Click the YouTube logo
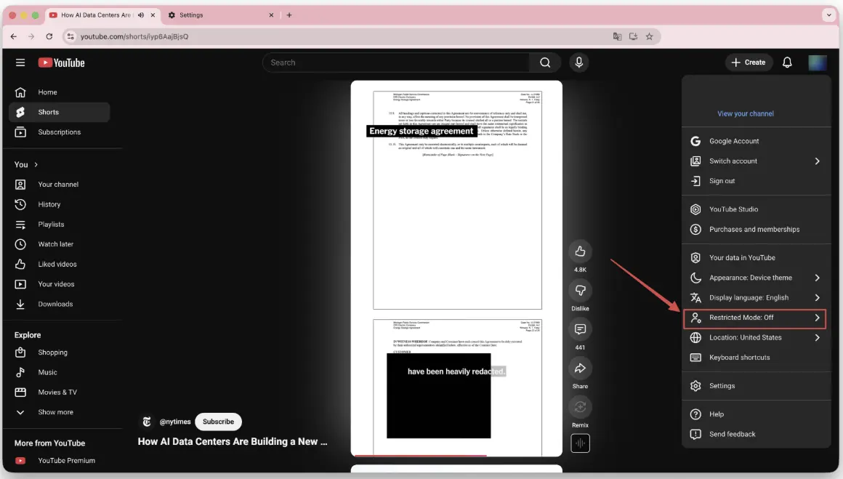This screenshot has width=843, height=479. [61, 63]
